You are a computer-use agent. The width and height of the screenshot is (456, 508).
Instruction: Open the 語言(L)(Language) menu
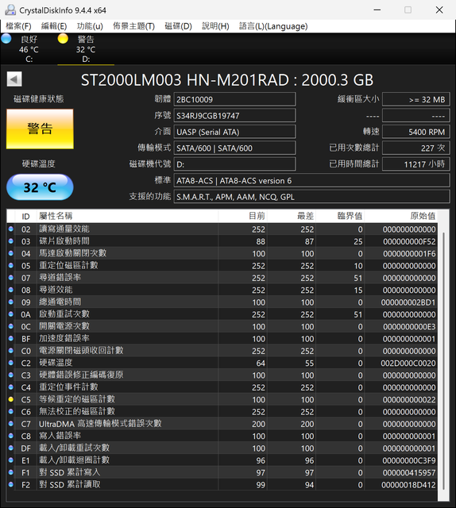pyautogui.click(x=273, y=26)
